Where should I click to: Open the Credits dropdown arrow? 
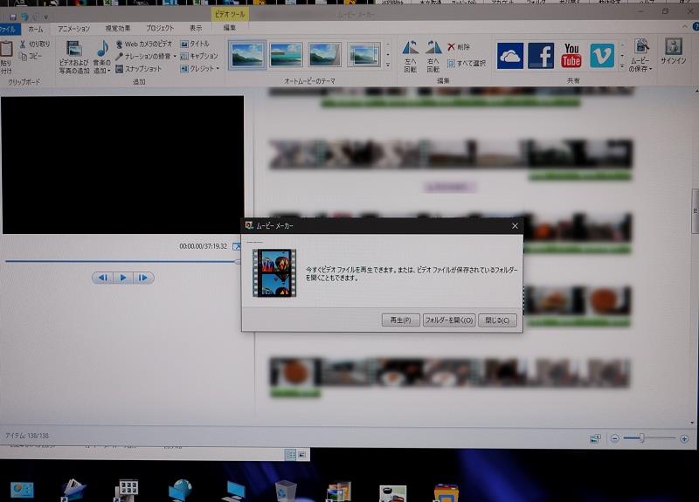coord(218,69)
